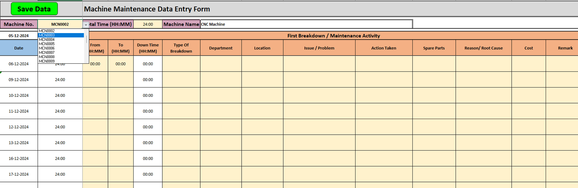
Task: Click the dropdown list's scrollbar thumb
Action: tap(86, 39)
